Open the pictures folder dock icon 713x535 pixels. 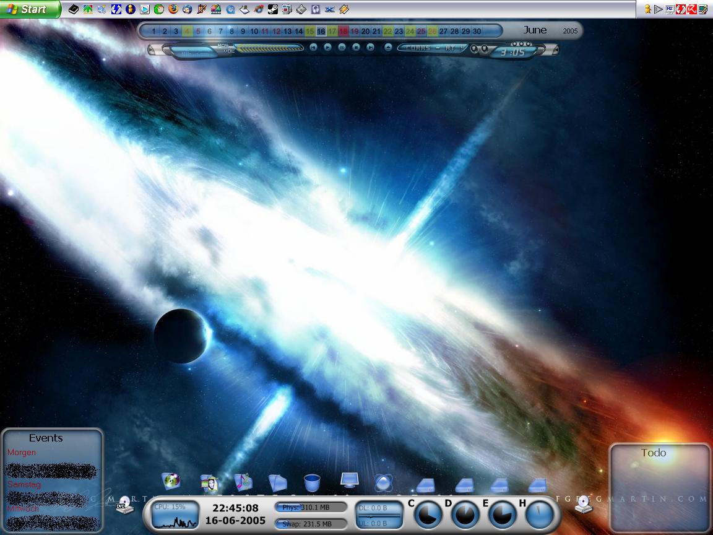[210, 483]
